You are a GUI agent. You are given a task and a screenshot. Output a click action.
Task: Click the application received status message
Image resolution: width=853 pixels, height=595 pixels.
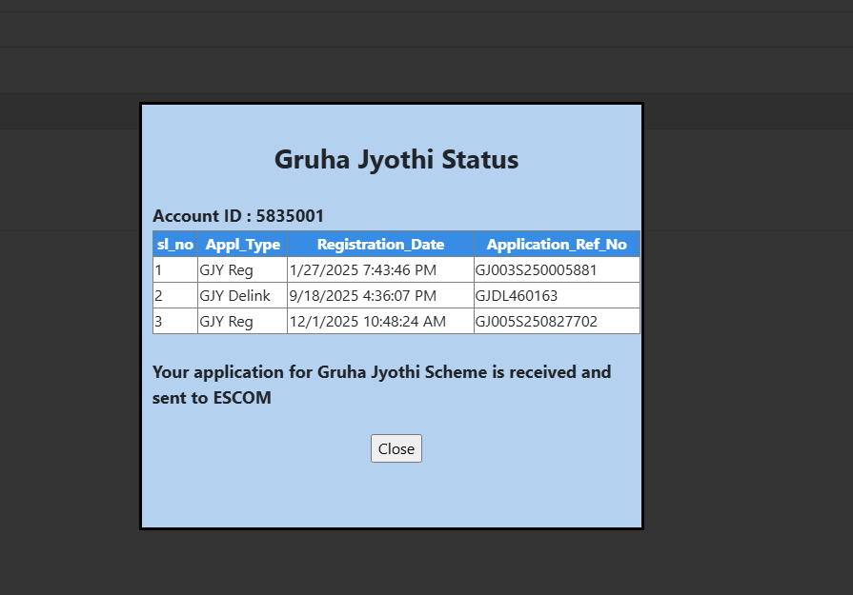pos(381,385)
